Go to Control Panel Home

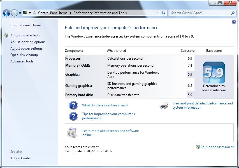pyautogui.click(x=25, y=25)
